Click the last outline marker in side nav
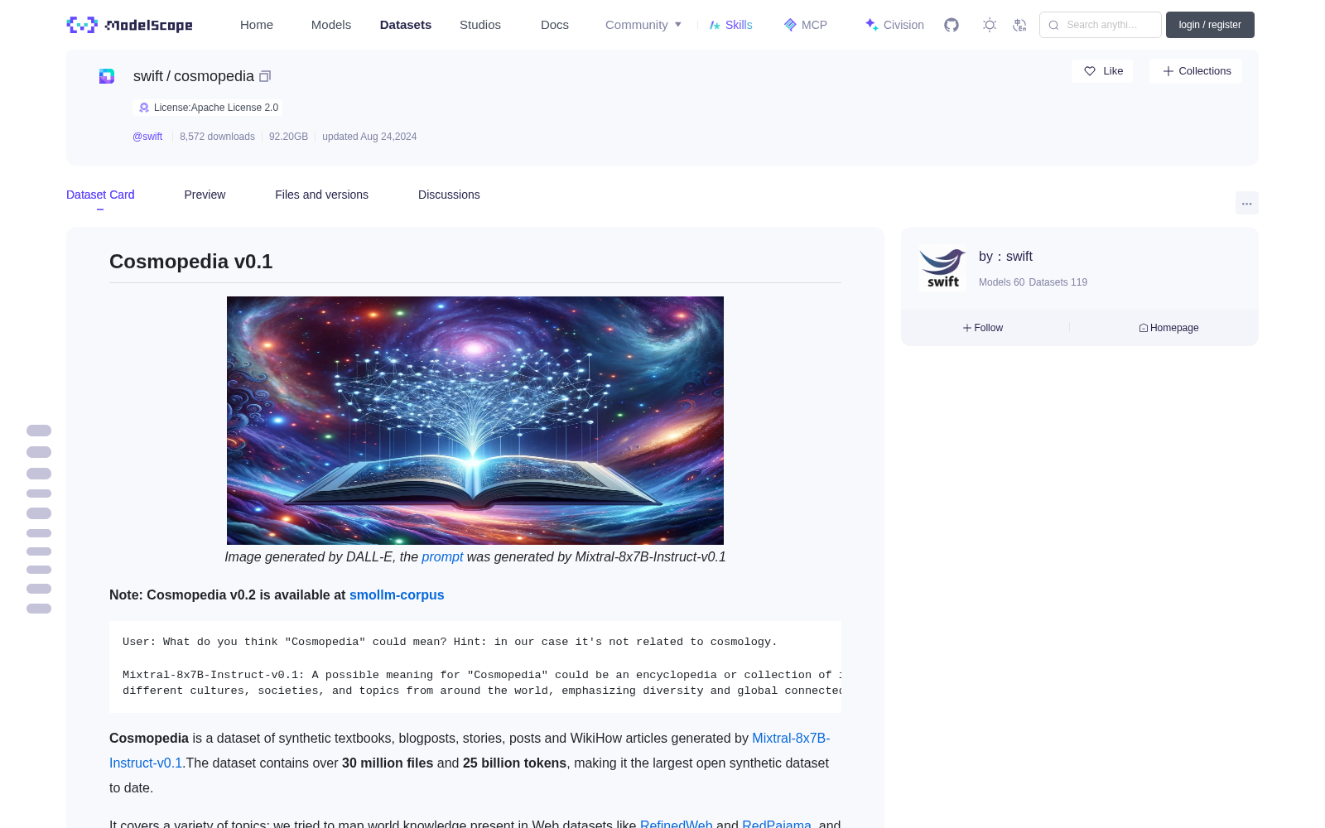 [x=39, y=609]
